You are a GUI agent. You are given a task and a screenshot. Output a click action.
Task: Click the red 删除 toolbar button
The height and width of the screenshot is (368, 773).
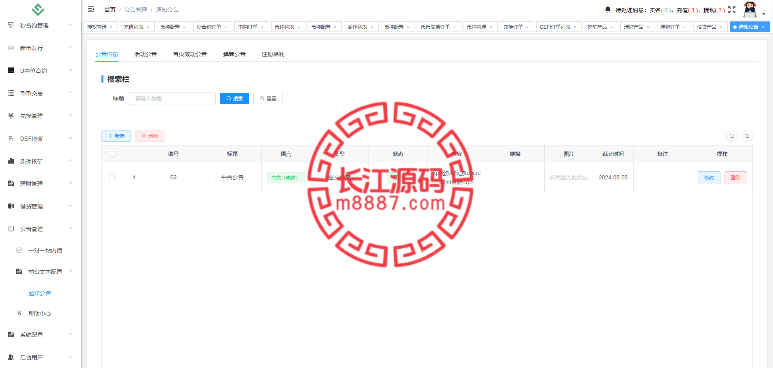click(x=150, y=136)
